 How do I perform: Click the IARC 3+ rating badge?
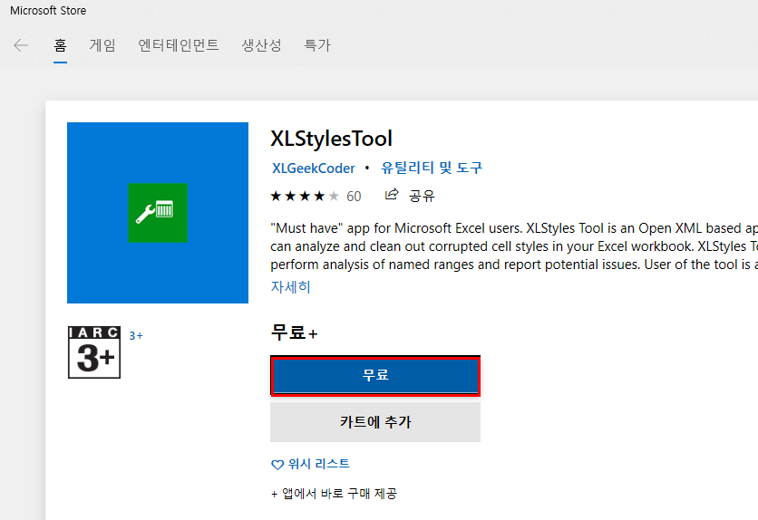[94, 352]
